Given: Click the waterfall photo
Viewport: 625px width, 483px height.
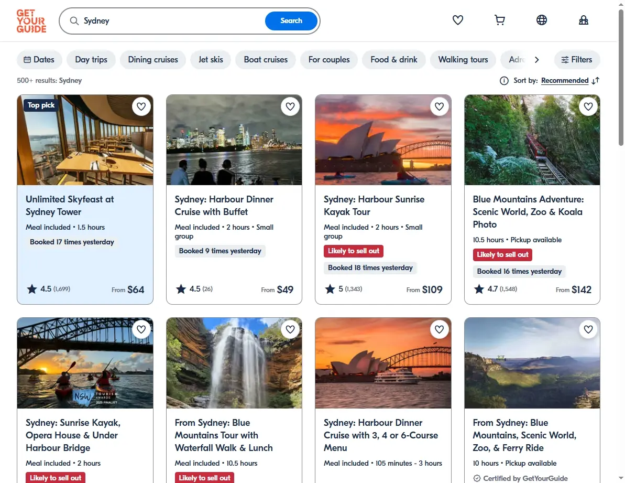Looking at the screenshot, I should tap(234, 363).
